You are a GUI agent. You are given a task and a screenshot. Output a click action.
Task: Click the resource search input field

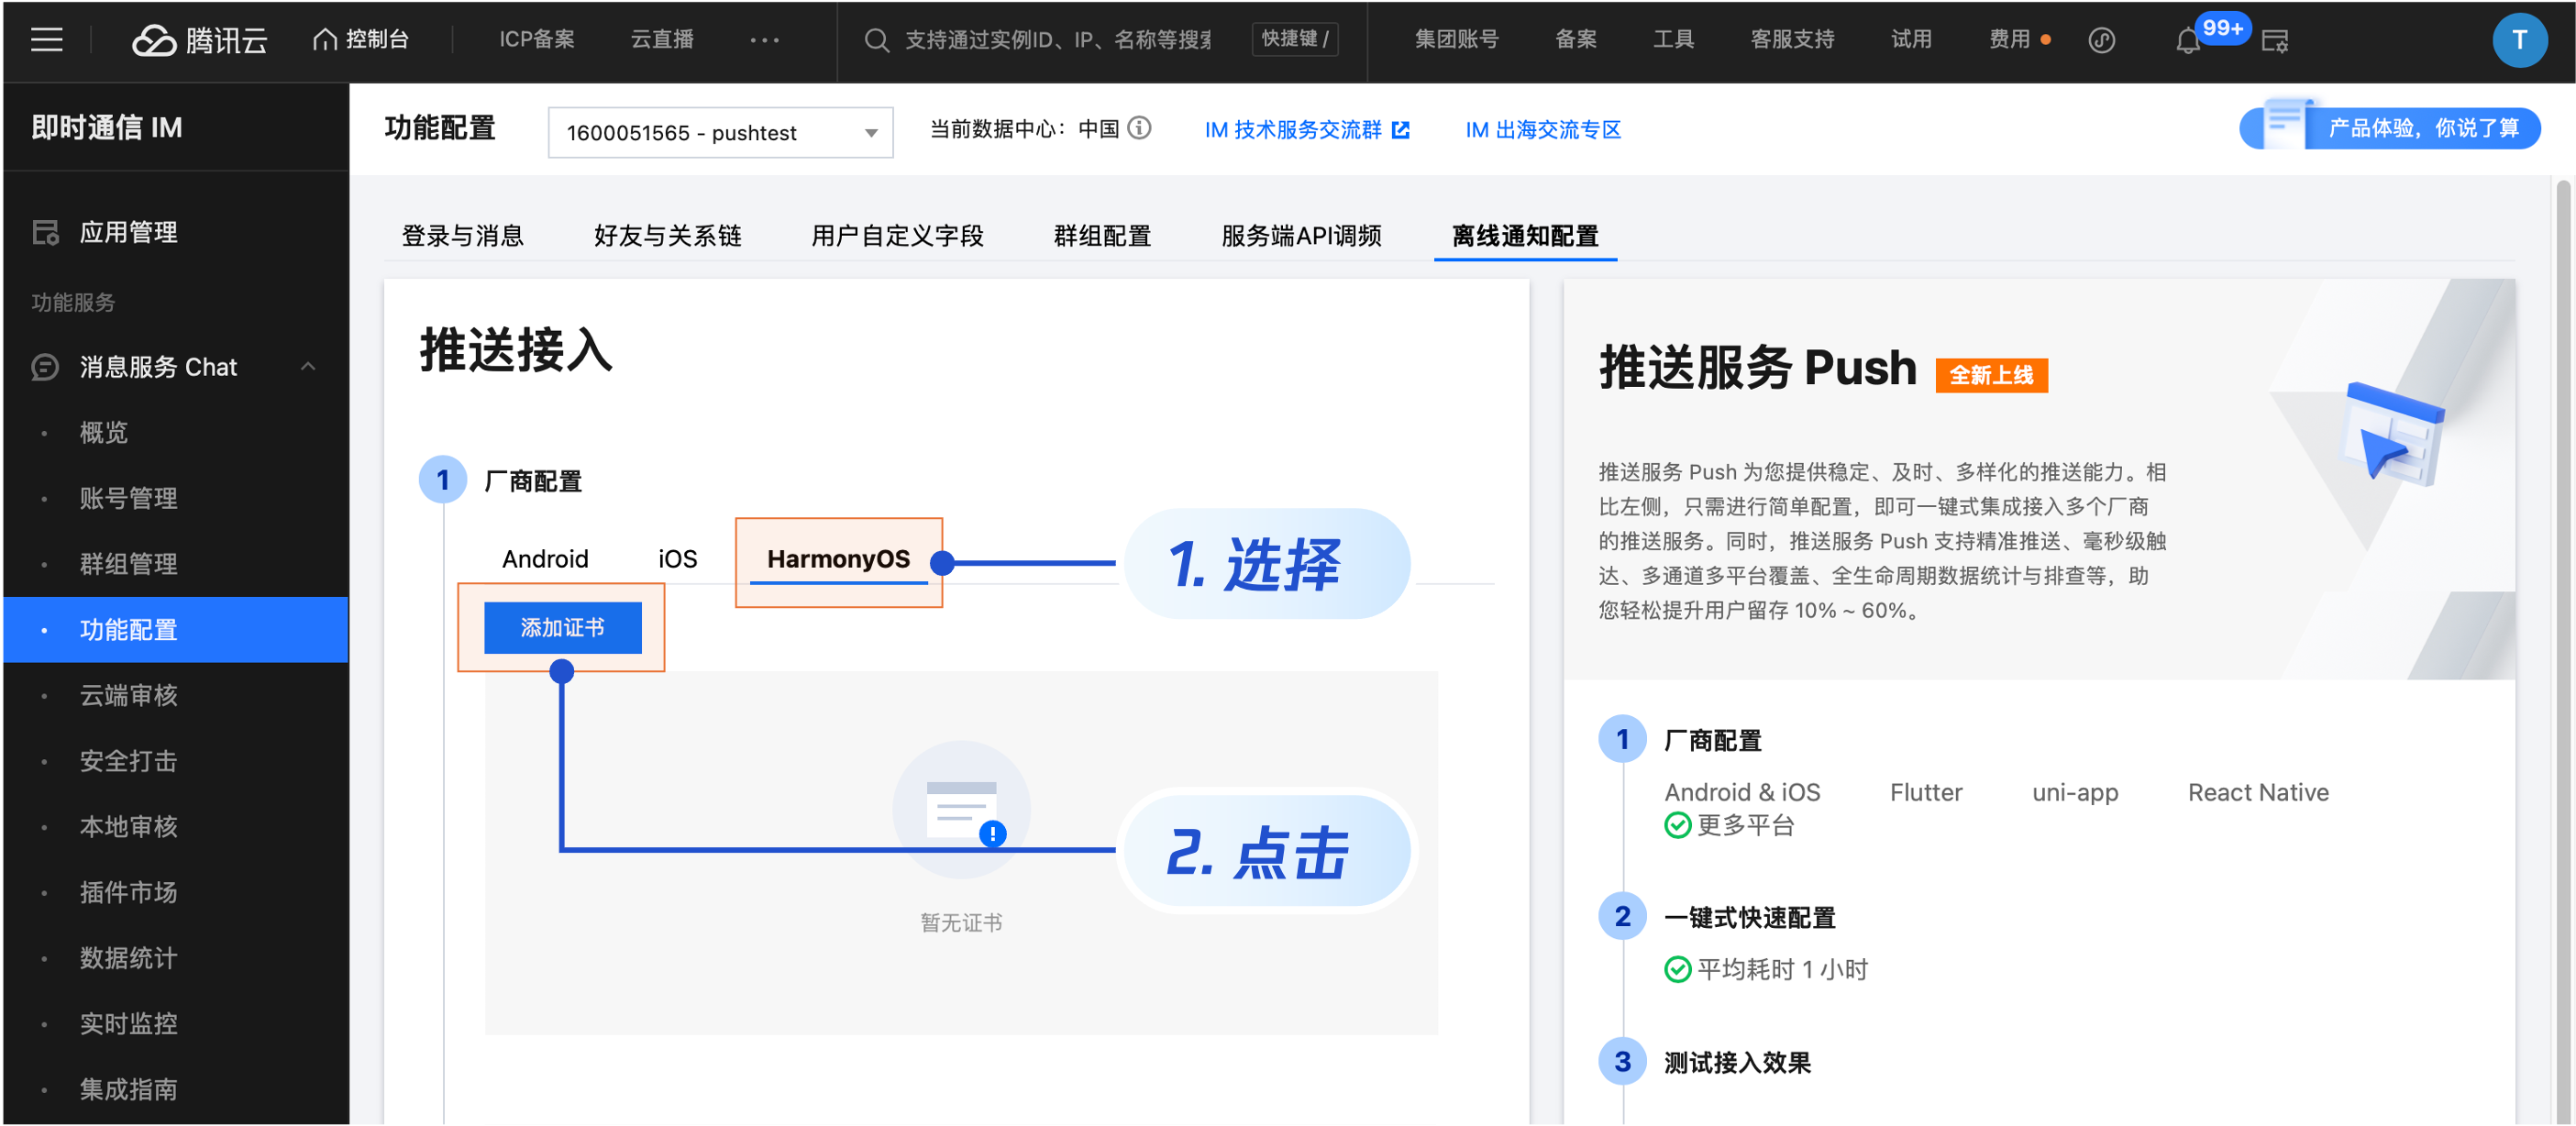[1058, 40]
